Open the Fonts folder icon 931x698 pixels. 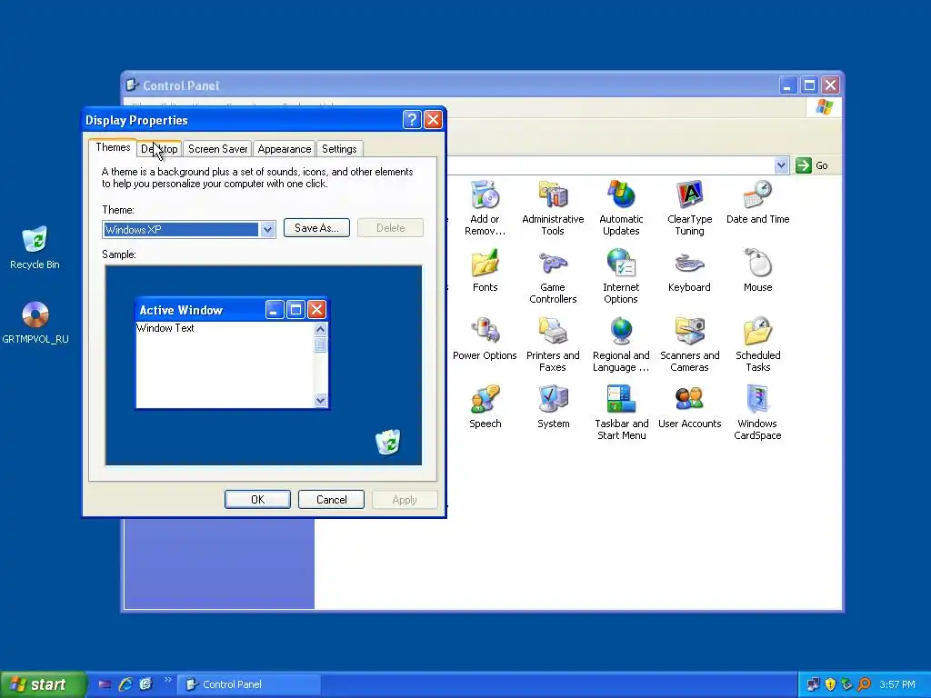pos(486,264)
